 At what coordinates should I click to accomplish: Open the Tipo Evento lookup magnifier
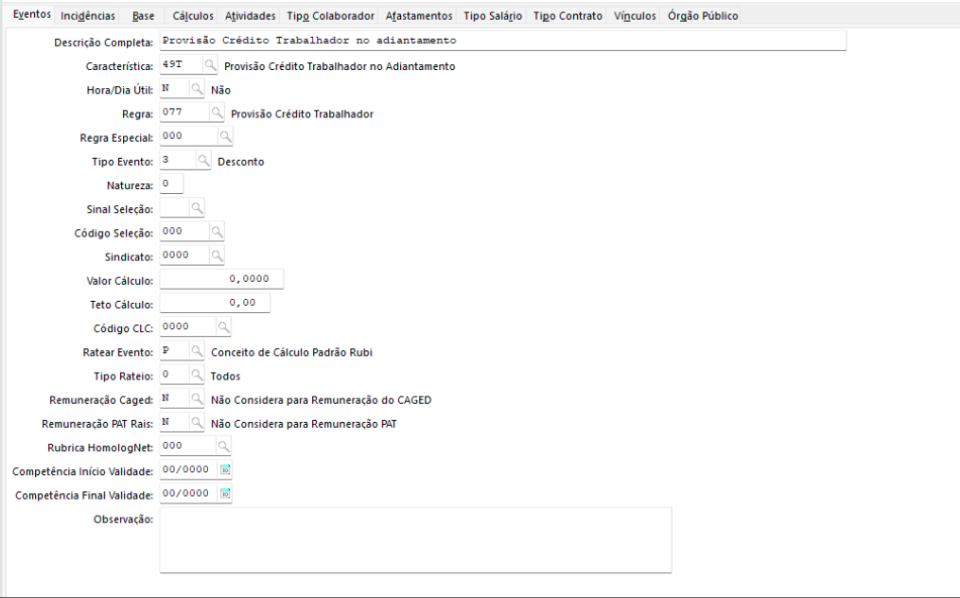[203, 161]
